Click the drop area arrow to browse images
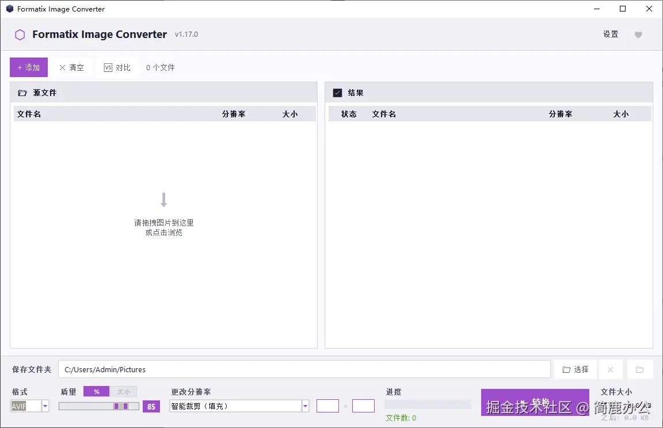The image size is (663, 428). coord(163,200)
